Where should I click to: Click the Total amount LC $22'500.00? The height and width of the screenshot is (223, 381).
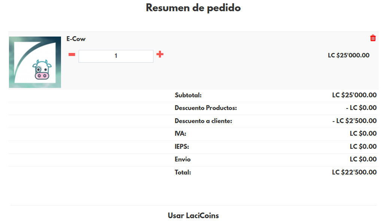click(x=354, y=173)
